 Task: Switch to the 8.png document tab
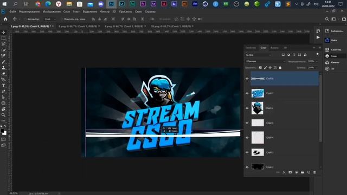coord(78,26)
